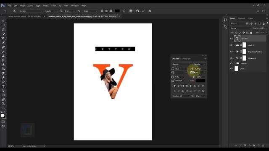
Task: Open the Opacity dropdown in Layers panel
Action: click(x=266, y=28)
